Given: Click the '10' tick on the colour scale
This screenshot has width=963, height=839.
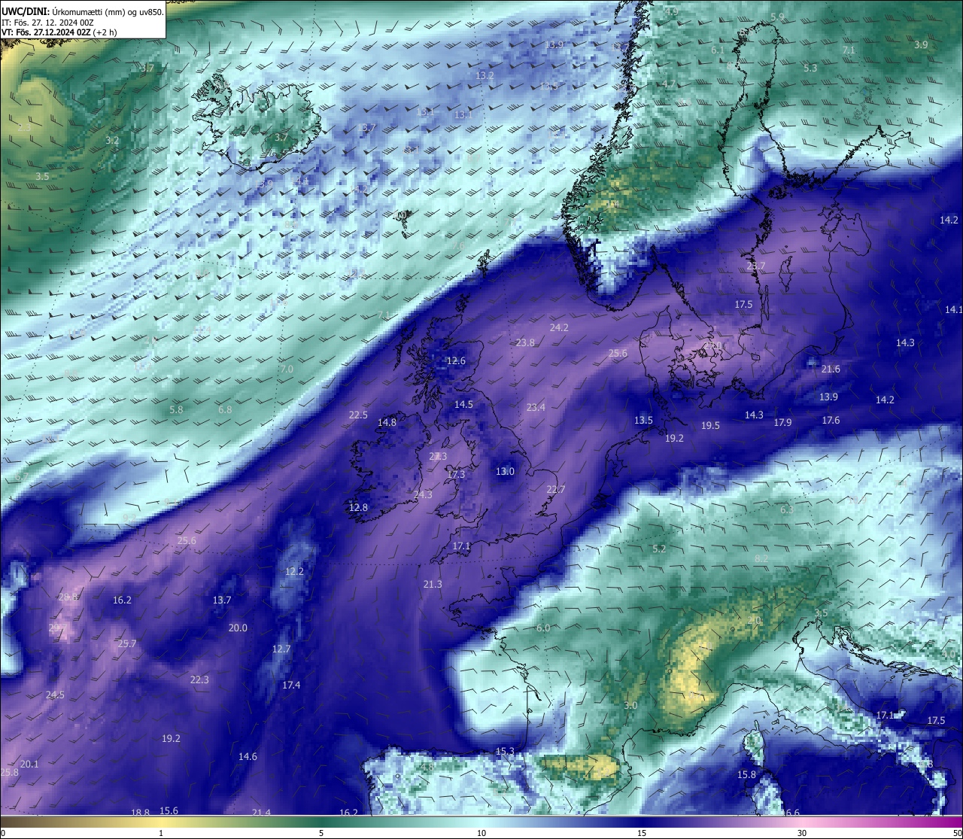Looking at the screenshot, I should click(481, 833).
